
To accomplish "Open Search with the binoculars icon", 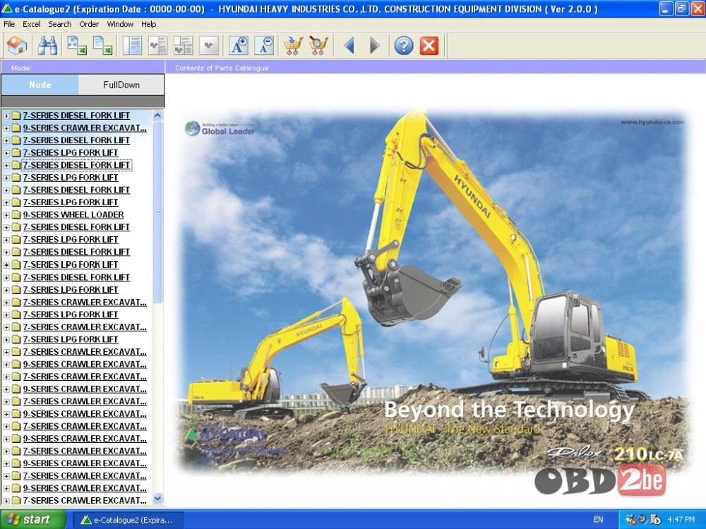I will [x=47, y=45].
